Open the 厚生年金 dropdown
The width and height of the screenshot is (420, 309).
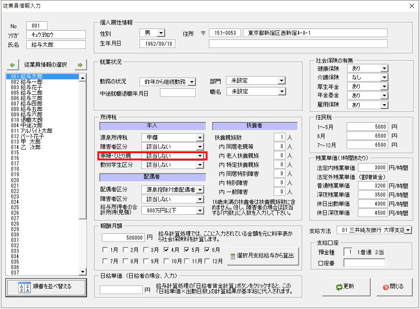click(x=384, y=87)
